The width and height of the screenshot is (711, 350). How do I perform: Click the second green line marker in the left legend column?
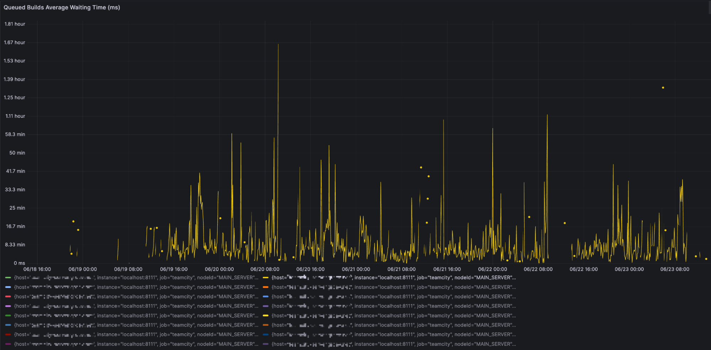[x=8, y=315]
